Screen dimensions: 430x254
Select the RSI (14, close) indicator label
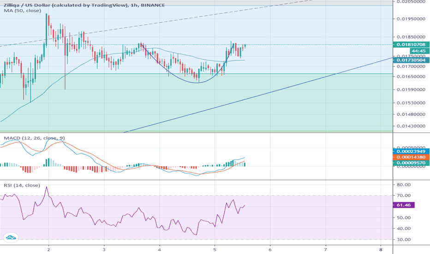point(22,185)
